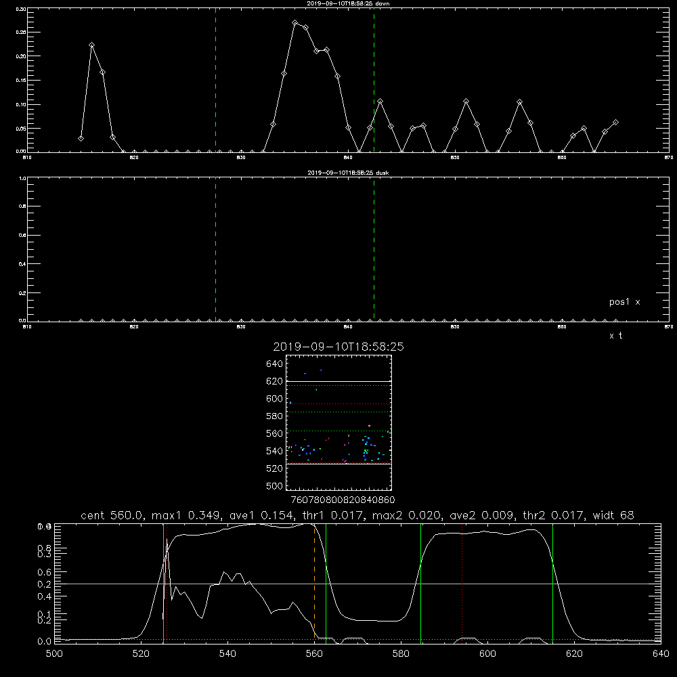Click the red dotted horizontal line in scatter plot
677x677 pixels.
338,403
